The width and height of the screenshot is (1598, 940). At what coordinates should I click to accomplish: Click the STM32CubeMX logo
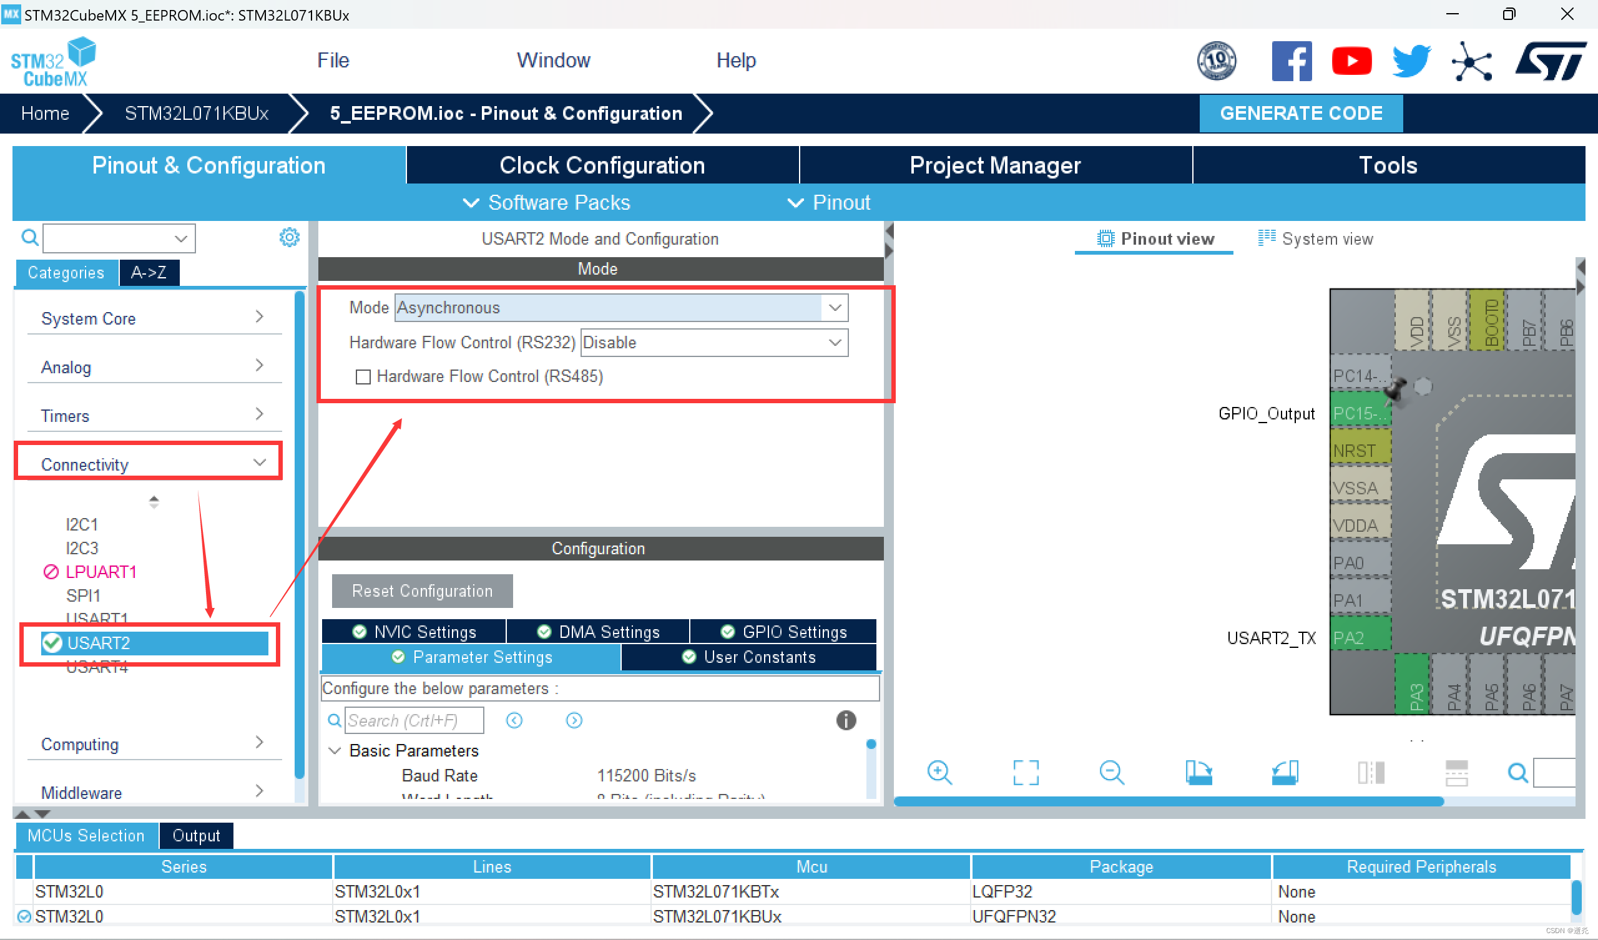coord(52,62)
